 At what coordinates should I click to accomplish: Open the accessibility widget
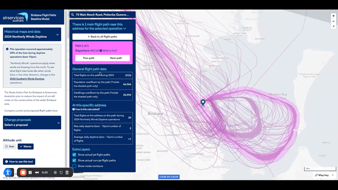pyautogui.click(x=8, y=173)
